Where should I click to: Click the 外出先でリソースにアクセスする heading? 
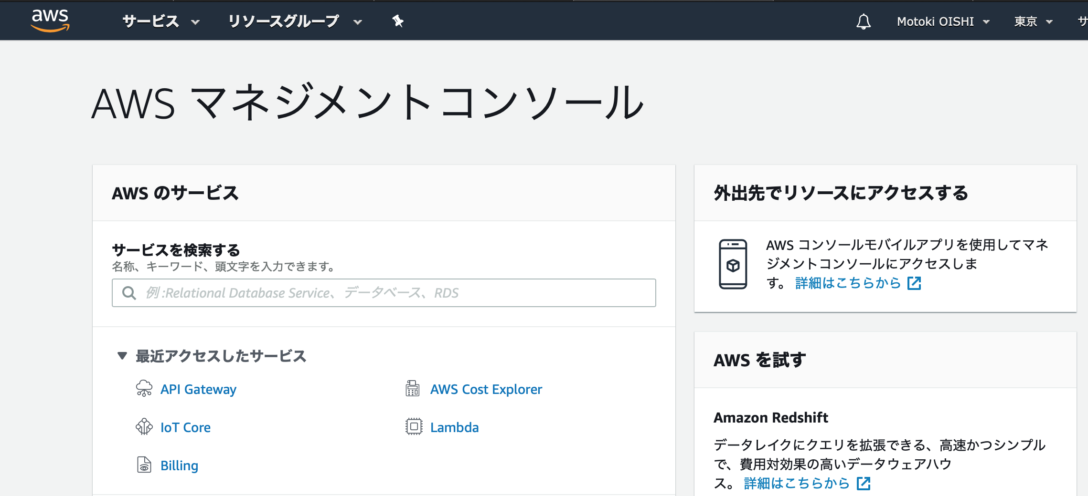click(841, 193)
